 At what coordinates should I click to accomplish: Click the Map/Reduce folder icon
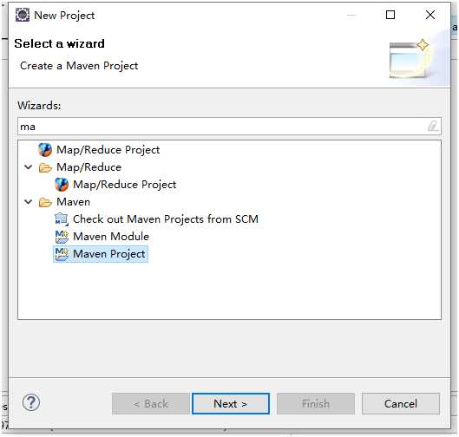point(45,167)
